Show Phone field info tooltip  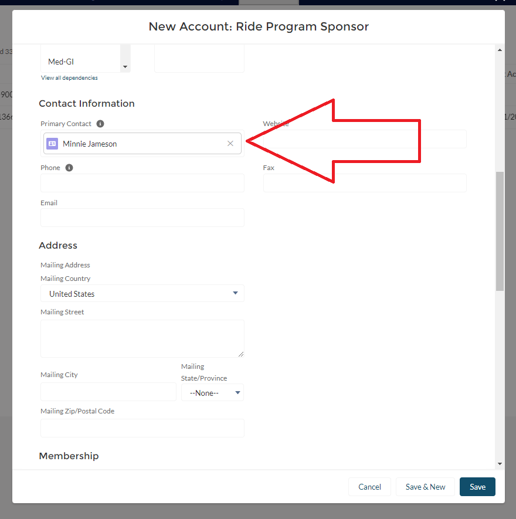69,168
